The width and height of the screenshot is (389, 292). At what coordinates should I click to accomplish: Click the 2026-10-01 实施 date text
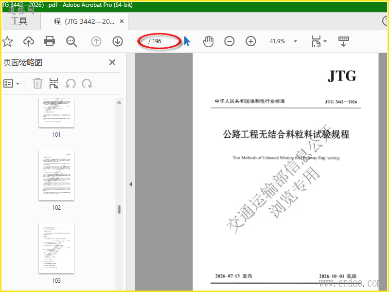[338, 276]
